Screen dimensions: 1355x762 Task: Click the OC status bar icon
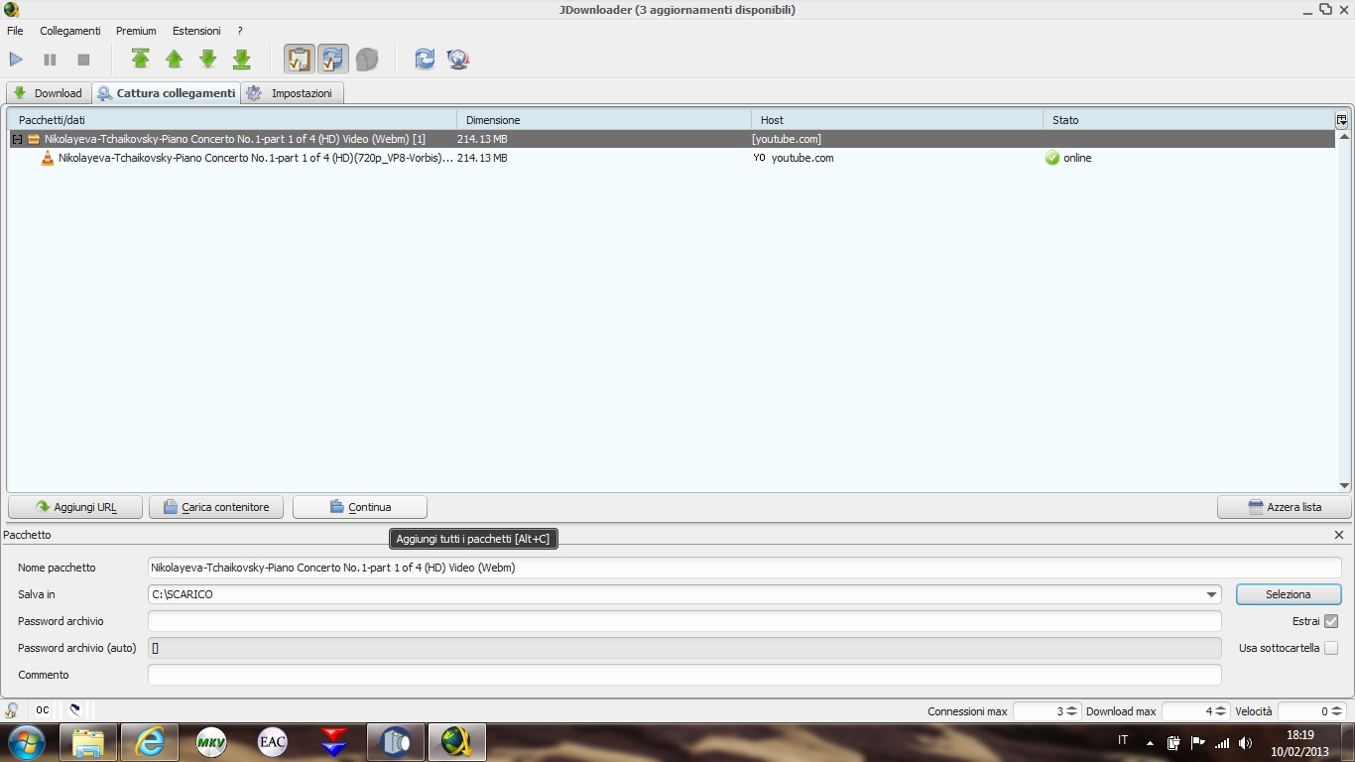pos(43,710)
